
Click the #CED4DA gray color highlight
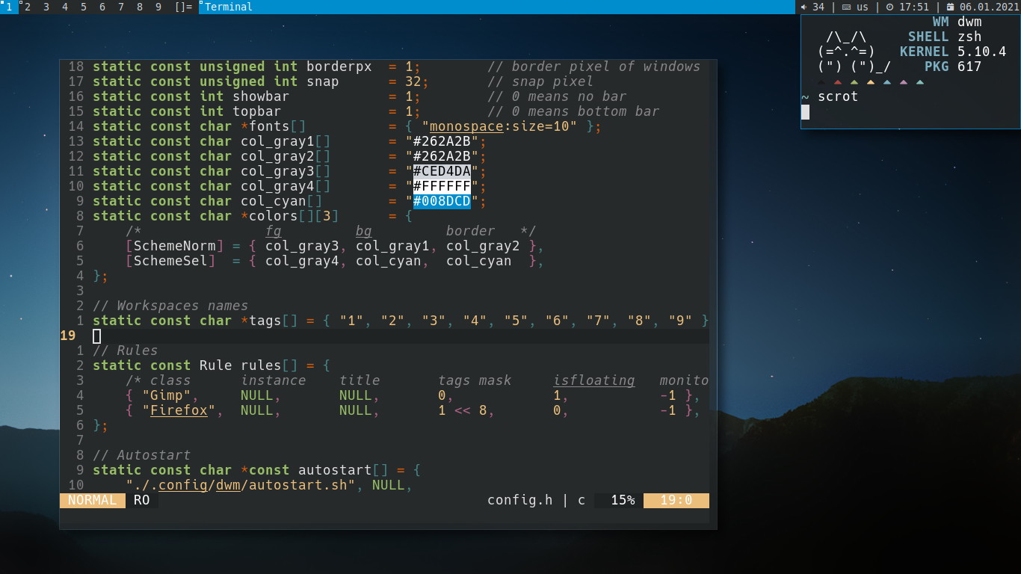442,171
